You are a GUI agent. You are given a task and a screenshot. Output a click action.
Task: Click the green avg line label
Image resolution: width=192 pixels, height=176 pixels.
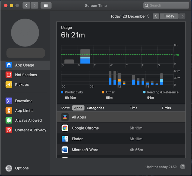(176, 55)
